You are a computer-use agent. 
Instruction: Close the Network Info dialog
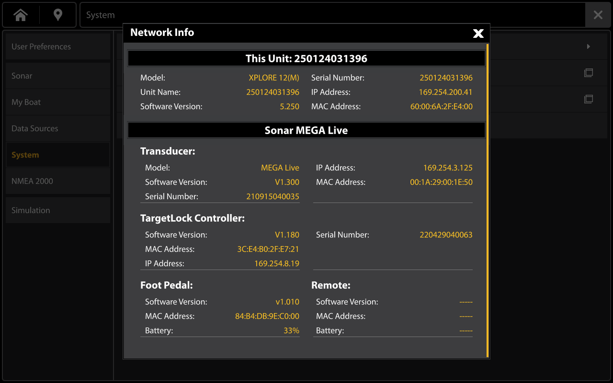[478, 33]
